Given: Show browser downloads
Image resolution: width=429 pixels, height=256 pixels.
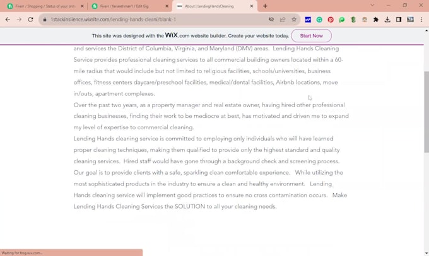Looking at the screenshot, I should click(387, 20).
